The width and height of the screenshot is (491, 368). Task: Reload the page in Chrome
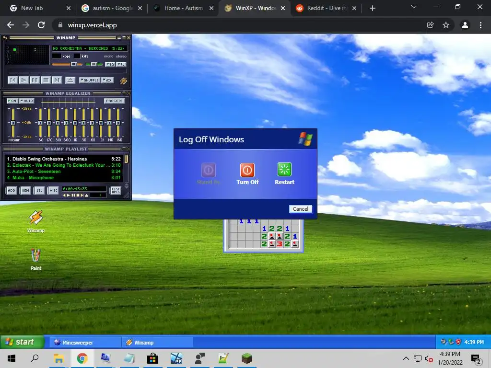coord(41,25)
